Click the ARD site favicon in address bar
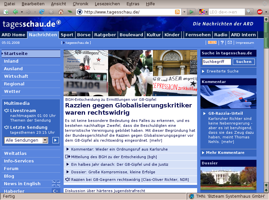The height and width of the screenshot is (200, 269). pyautogui.click(x=79, y=12)
